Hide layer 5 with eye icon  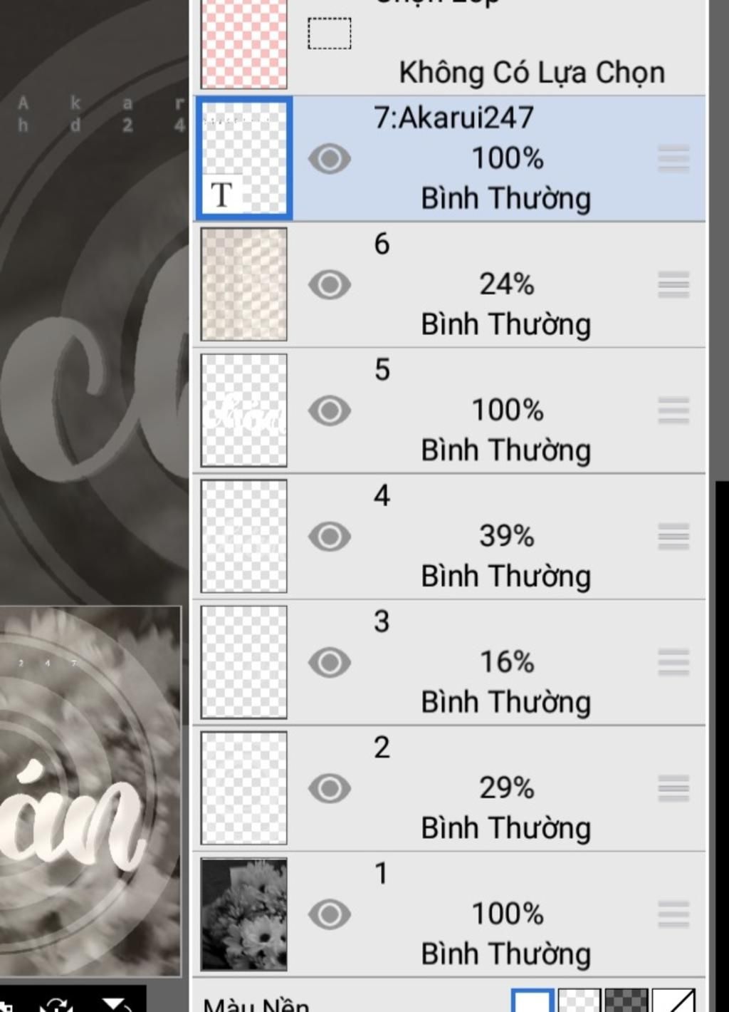coord(330,411)
